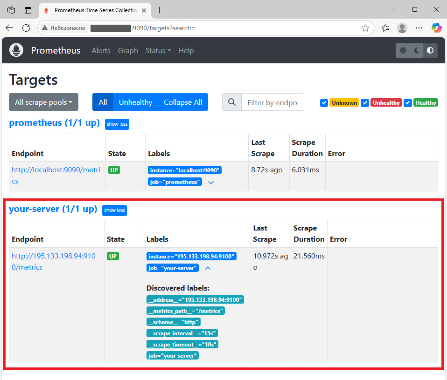447x380 pixels.
Task: Close the Prometheus Time Series tab
Action: 144,10
